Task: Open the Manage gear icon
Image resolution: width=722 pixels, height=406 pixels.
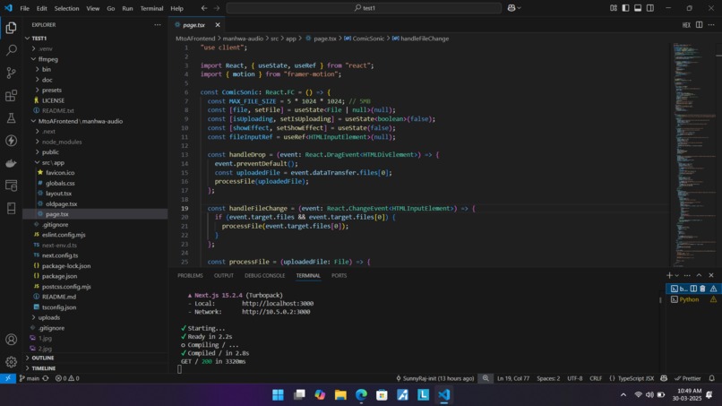Action: coord(11,362)
